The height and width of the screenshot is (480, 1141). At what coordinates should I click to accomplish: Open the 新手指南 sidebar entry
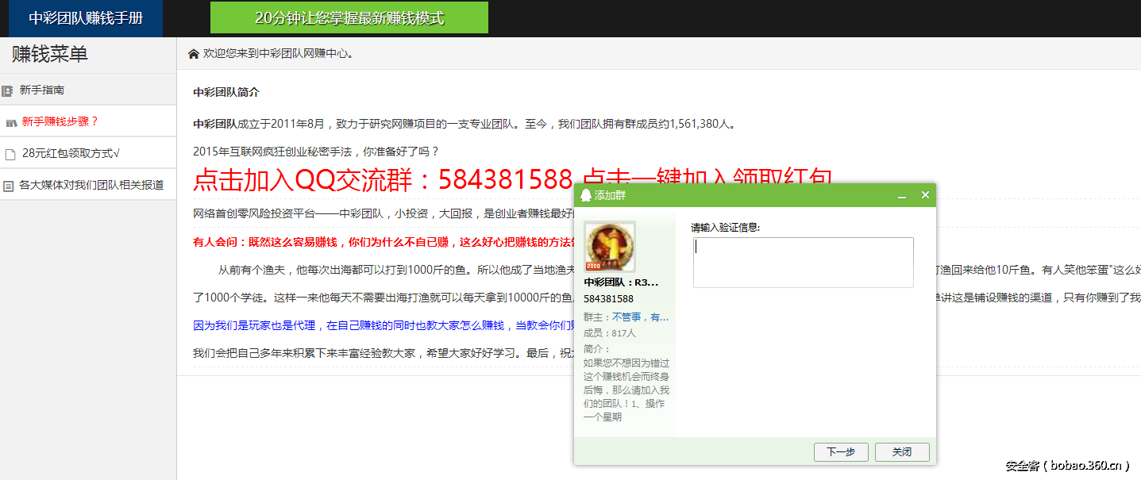(42, 89)
